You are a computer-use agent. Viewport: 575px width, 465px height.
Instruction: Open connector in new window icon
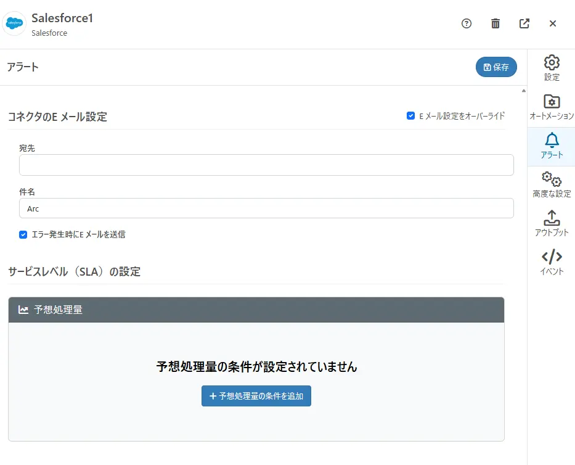point(524,23)
